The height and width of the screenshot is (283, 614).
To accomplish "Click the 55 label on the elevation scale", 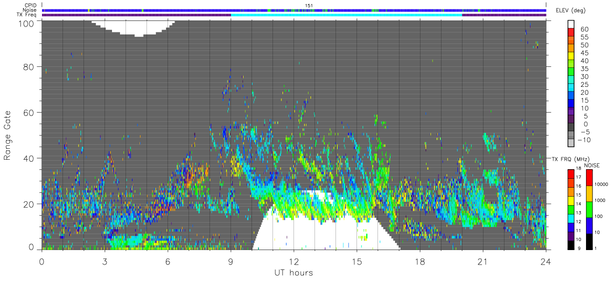I will coord(584,37).
